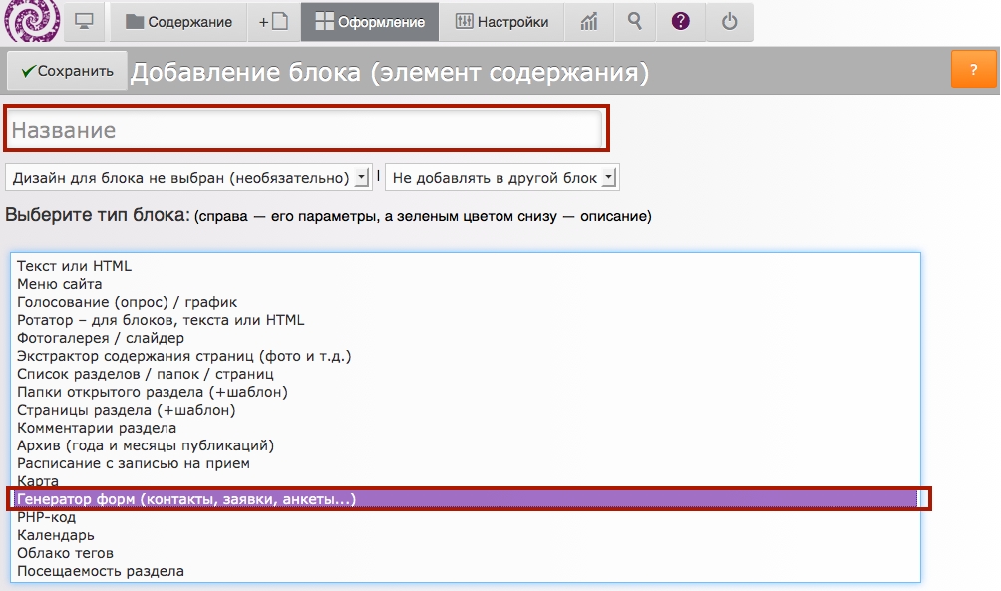Open the Настройки tab
Screen dimensions: 1001x591
(502, 22)
